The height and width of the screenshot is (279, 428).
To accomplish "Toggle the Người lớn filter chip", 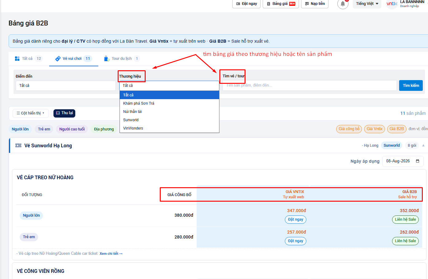I will point(20,129).
